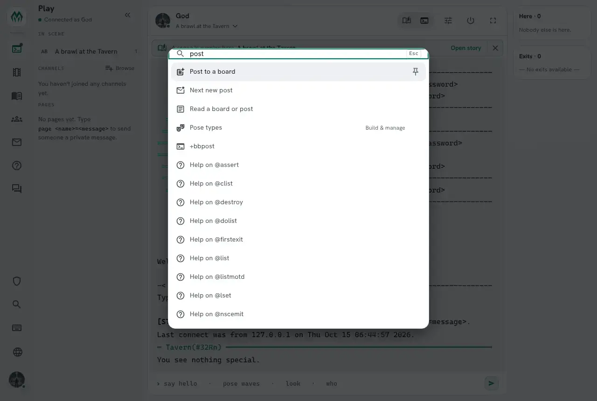
Task: Select 'Post to a board' command
Action: pyautogui.click(x=298, y=72)
